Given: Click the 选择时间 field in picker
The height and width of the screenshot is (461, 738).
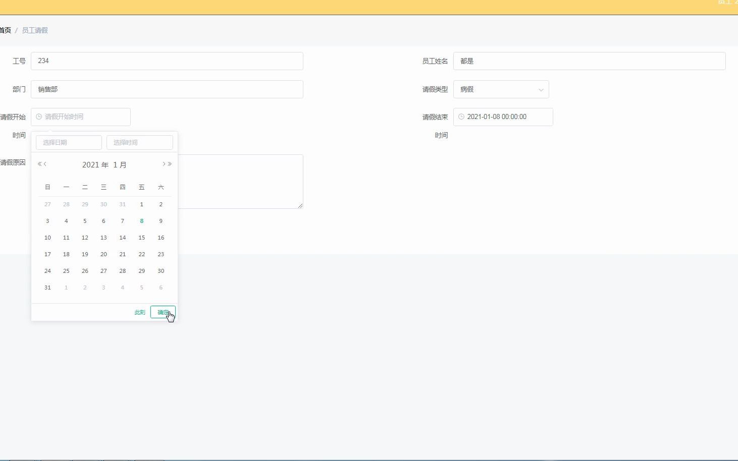Looking at the screenshot, I should tap(140, 142).
